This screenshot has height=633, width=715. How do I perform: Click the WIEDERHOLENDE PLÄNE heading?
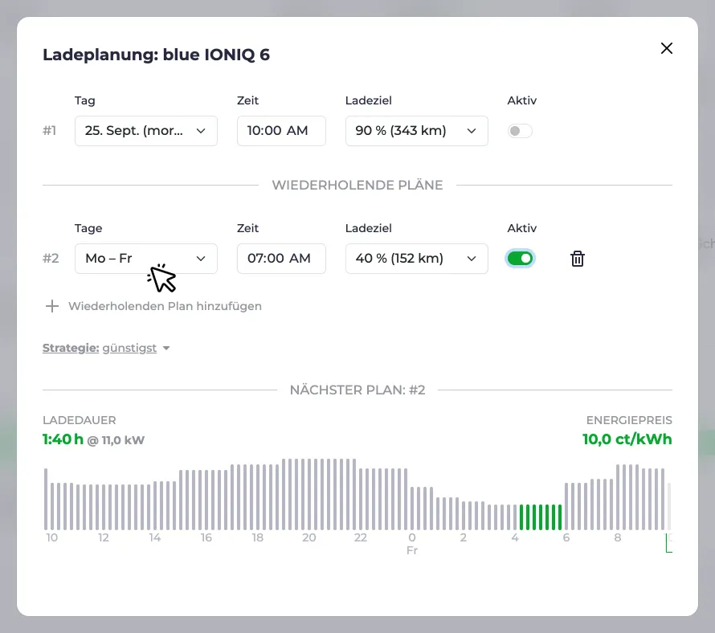tap(357, 185)
